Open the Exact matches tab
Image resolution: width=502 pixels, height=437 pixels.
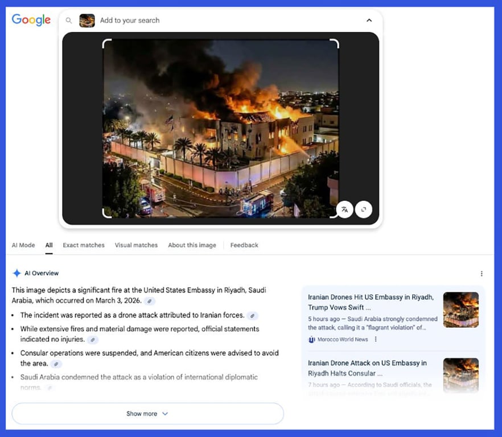pyautogui.click(x=84, y=245)
